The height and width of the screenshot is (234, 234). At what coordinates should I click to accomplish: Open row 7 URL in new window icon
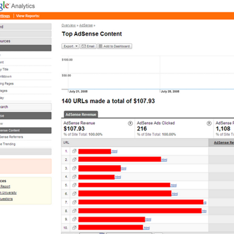click(x=74, y=202)
